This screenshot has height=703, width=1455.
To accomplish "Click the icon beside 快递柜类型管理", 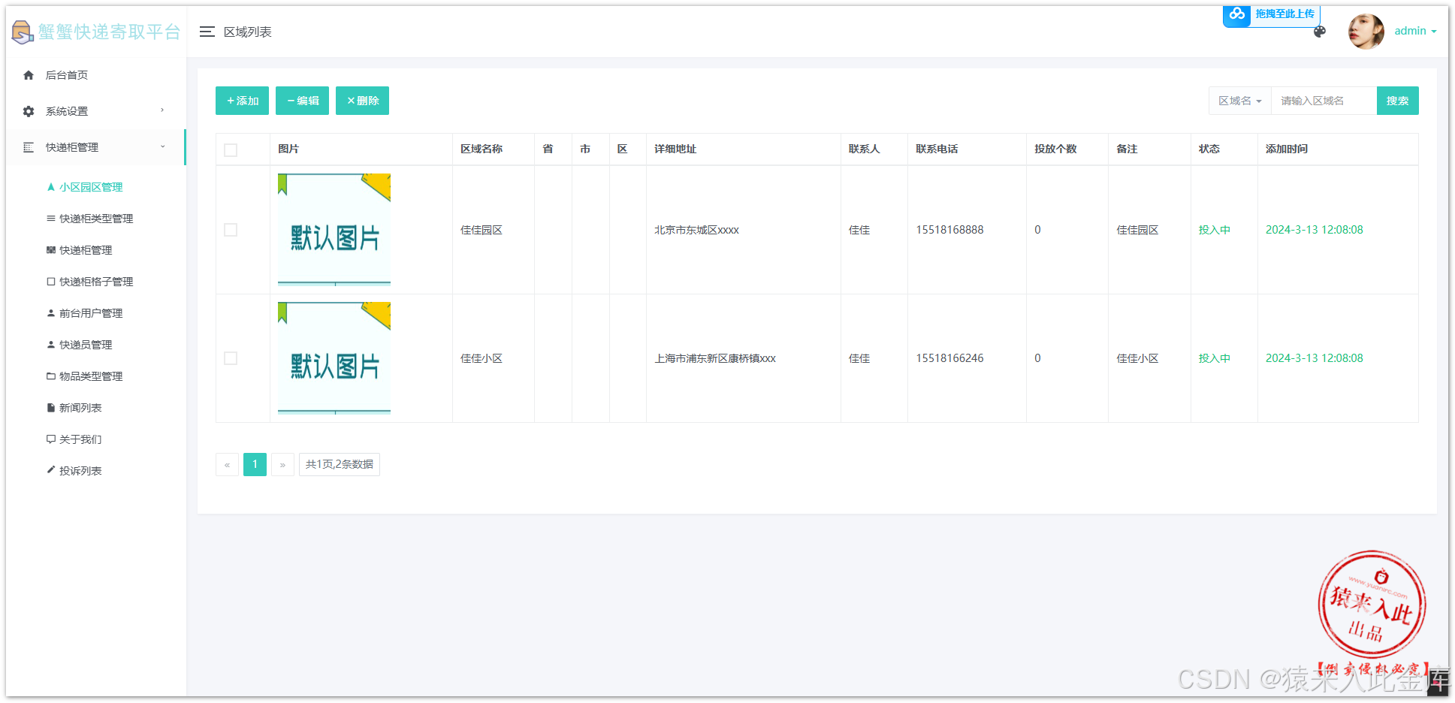I will pos(51,219).
